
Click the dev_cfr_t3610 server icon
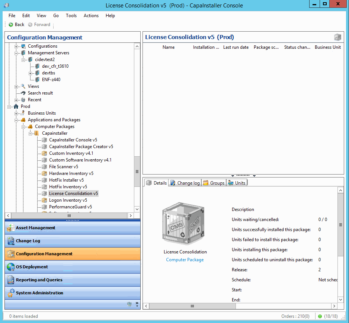pyautogui.click(x=37, y=66)
